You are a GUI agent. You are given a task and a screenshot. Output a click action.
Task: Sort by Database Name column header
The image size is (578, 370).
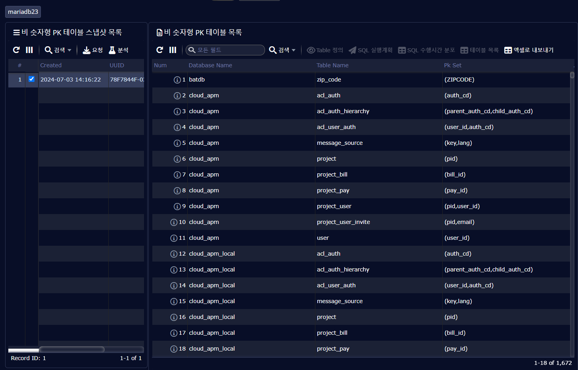coord(210,65)
